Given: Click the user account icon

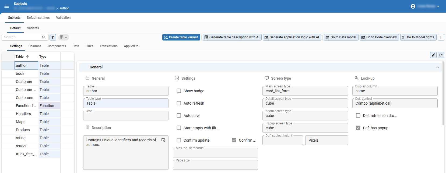Looking at the screenshot, I should point(413,6).
